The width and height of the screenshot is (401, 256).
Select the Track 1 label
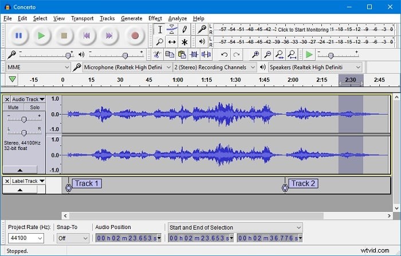tap(87, 183)
